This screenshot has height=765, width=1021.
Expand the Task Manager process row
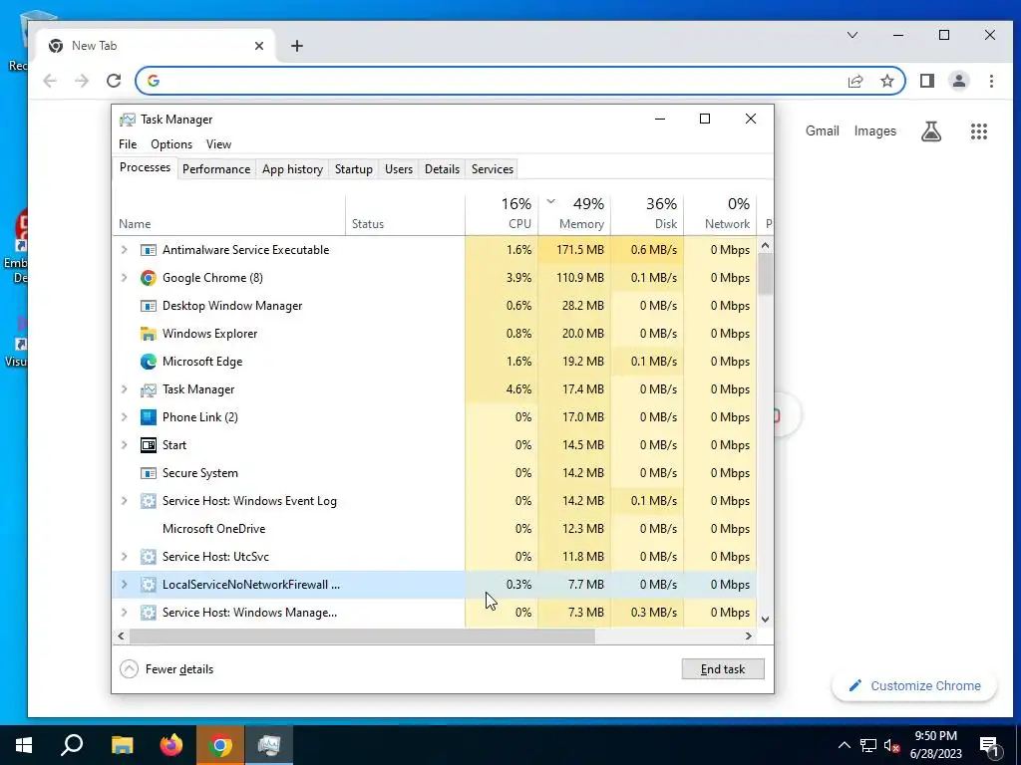(x=124, y=389)
